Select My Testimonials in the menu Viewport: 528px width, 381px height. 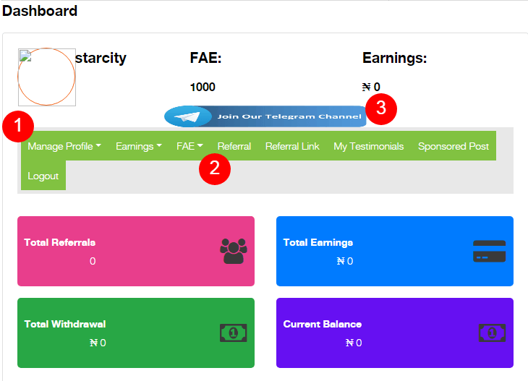pyautogui.click(x=368, y=146)
